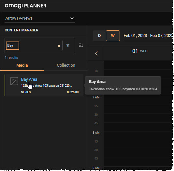Click the CONTENT MANAGER heading
174x171 pixels.
click(x=22, y=30)
